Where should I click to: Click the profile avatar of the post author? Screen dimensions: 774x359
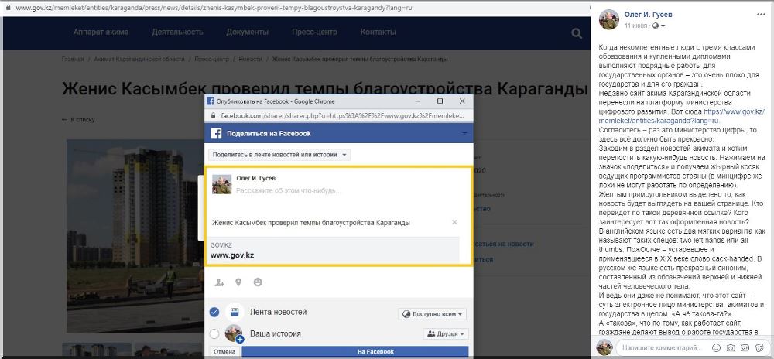609,19
